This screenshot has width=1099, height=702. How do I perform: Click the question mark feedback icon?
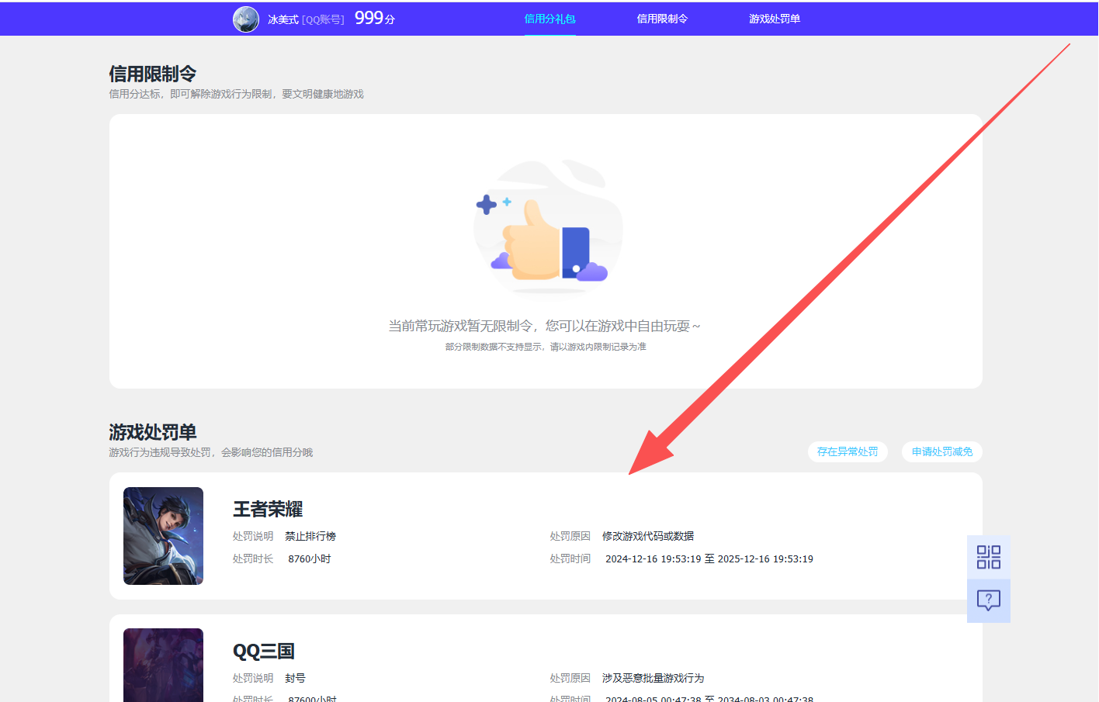coord(988,600)
